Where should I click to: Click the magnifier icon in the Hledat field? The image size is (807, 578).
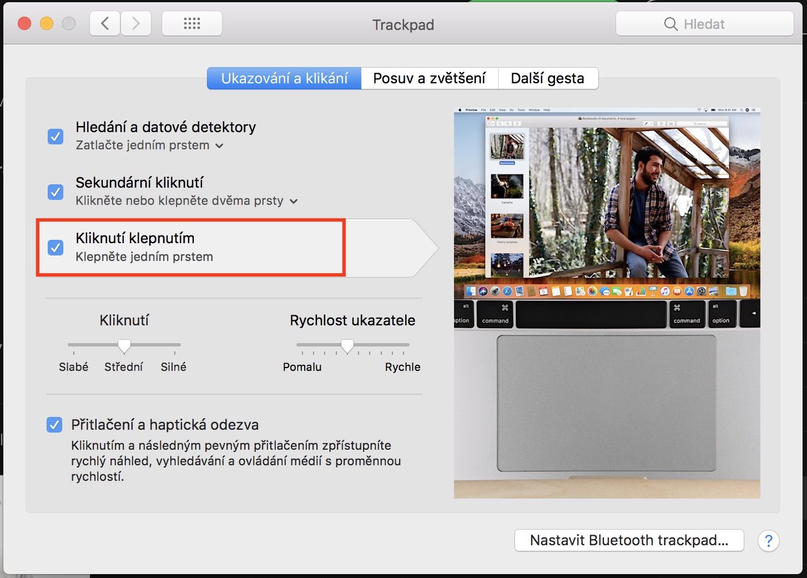(x=670, y=24)
